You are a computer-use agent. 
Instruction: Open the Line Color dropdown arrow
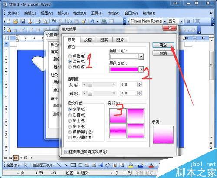point(146,165)
